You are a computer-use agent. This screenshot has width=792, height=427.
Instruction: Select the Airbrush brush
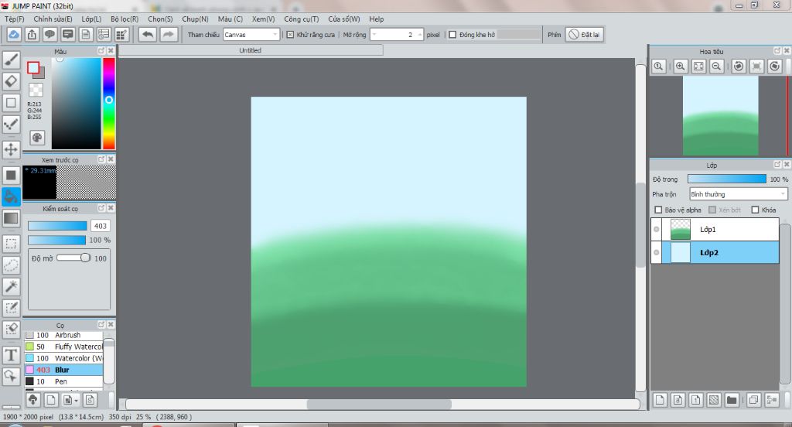click(x=63, y=335)
